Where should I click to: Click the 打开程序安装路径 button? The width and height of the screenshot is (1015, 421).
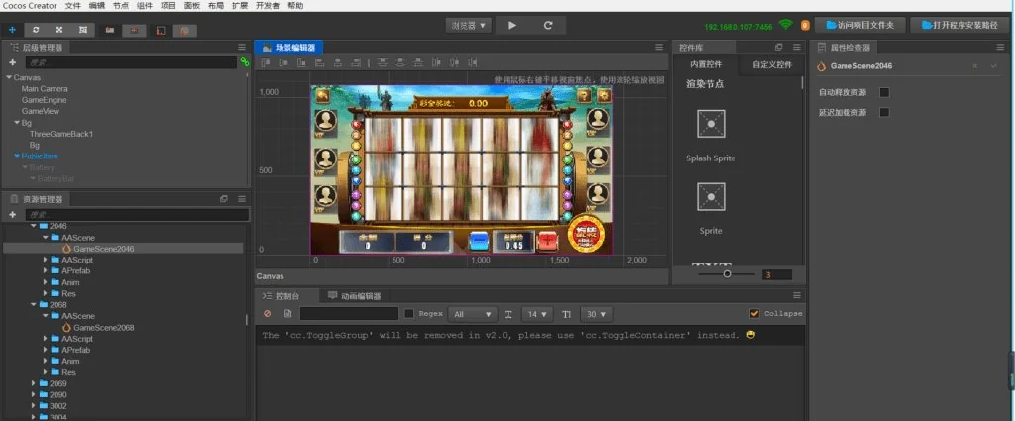(960, 25)
